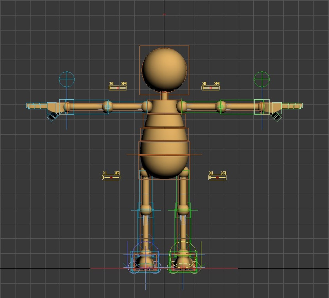Select the bottom of the belly below hip line
The image size is (329, 298).
click(164, 167)
